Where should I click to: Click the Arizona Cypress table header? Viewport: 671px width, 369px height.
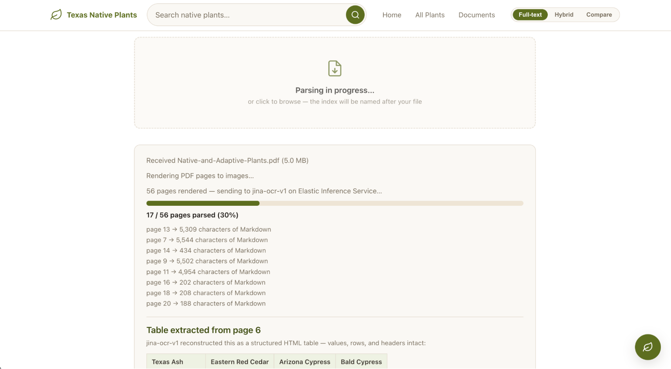(x=305, y=362)
